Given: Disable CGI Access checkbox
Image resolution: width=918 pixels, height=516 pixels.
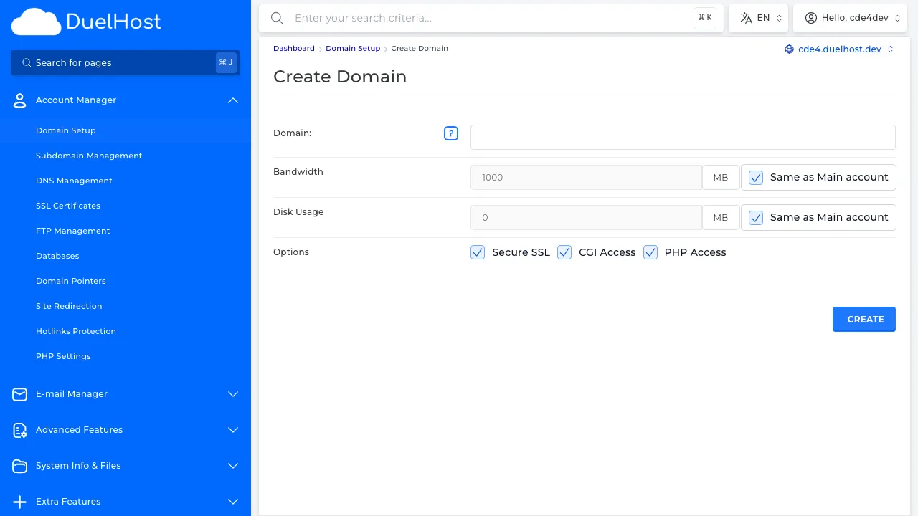Looking at the screenshot, I should tap(564, 252).
